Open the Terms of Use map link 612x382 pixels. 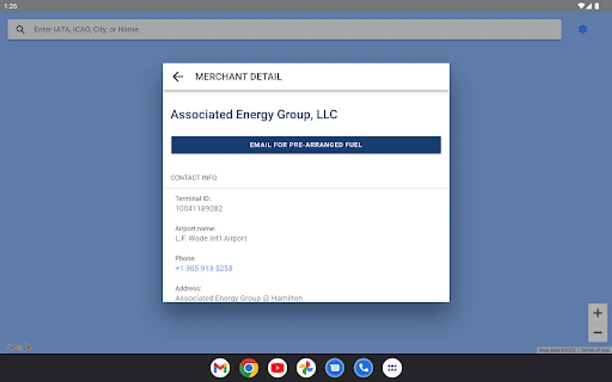pos(595,350)
